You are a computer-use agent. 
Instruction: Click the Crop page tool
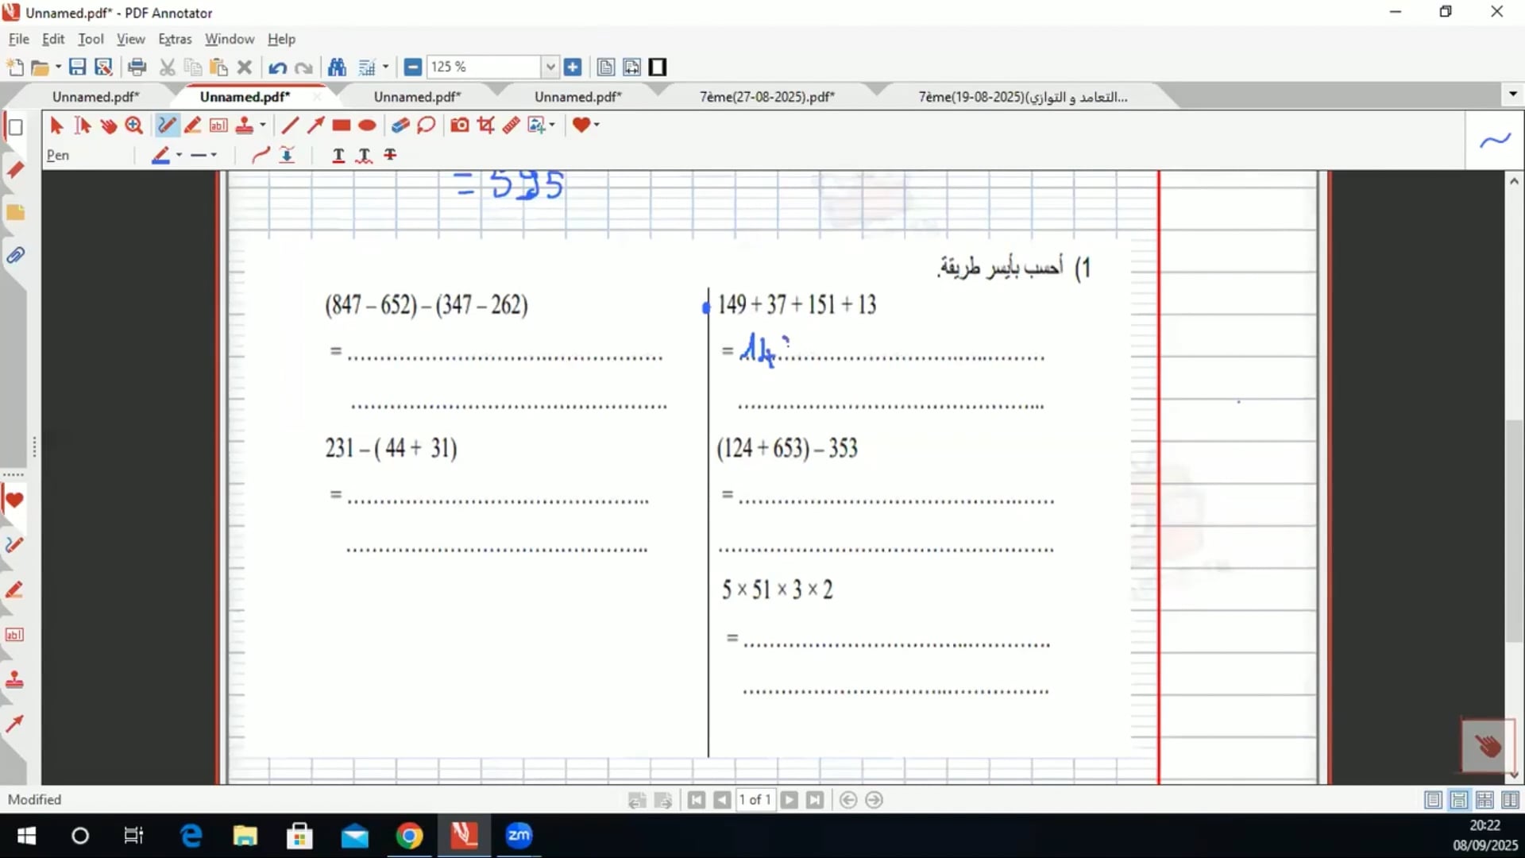pyautogui.click(x=485, y=126)
